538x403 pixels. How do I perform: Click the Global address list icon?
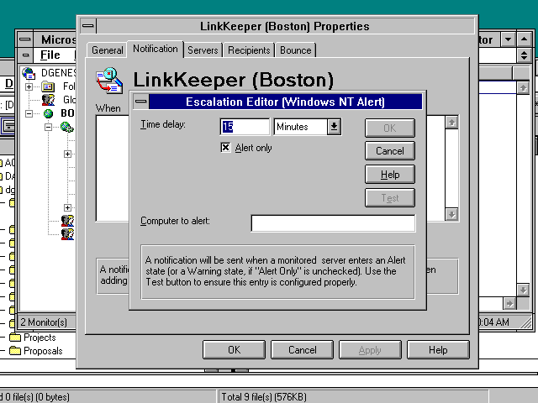(48, 100)
